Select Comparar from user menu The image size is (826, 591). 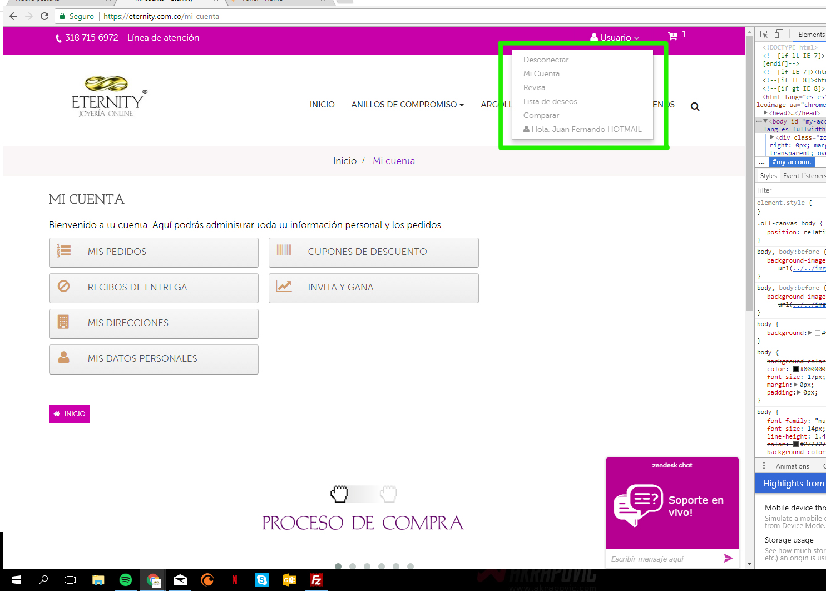pyautogui.click(x=541, y=115)
